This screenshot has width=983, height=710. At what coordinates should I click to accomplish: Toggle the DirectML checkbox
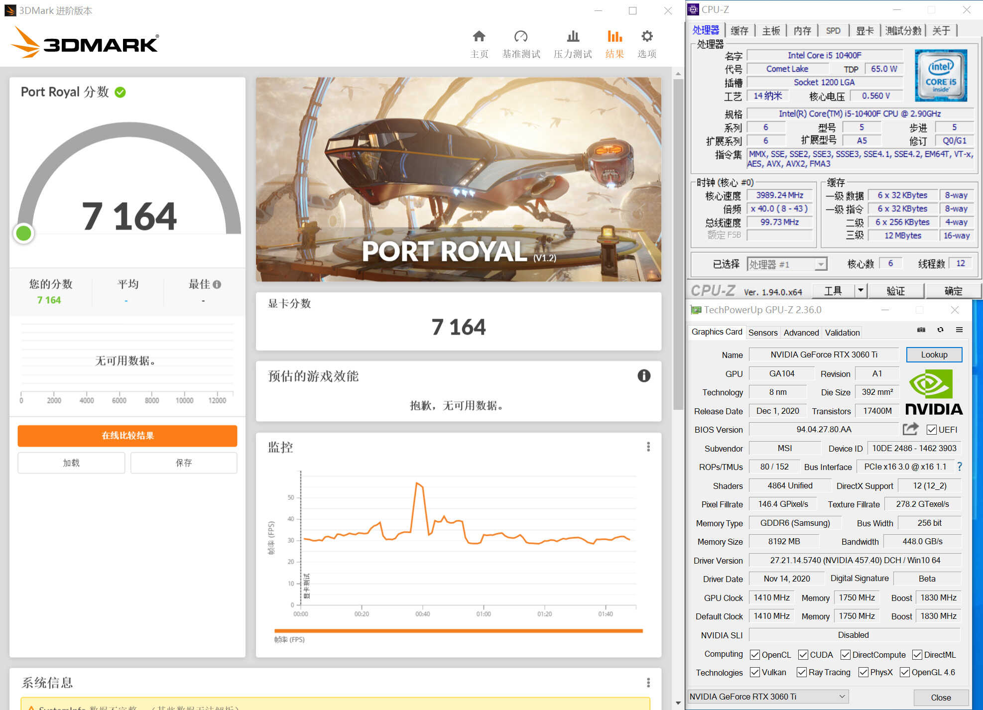(x=917, y=655)
